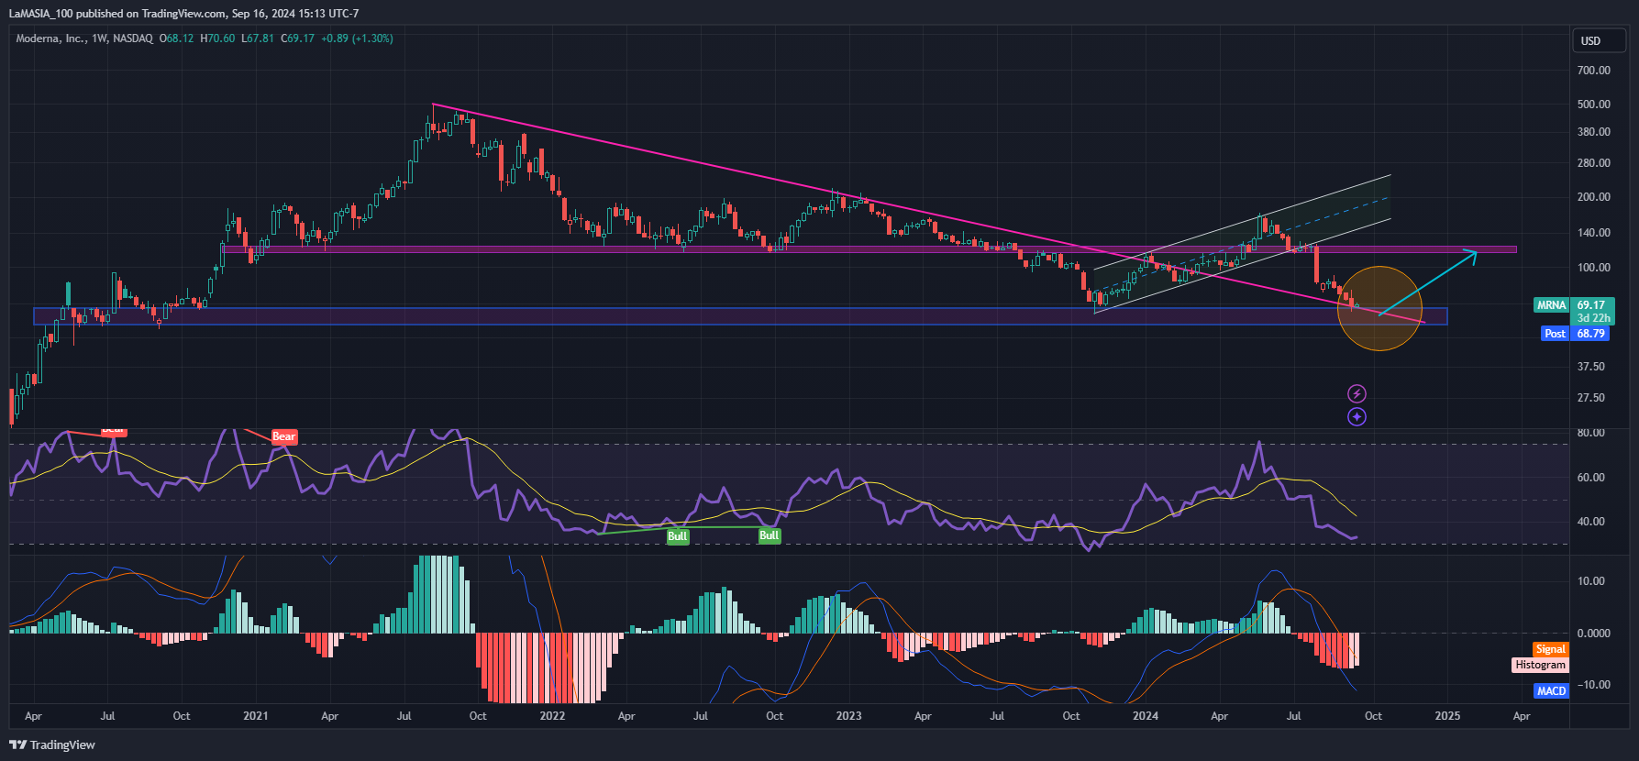
Task: Click the close value C69.17
Action: 298,39
